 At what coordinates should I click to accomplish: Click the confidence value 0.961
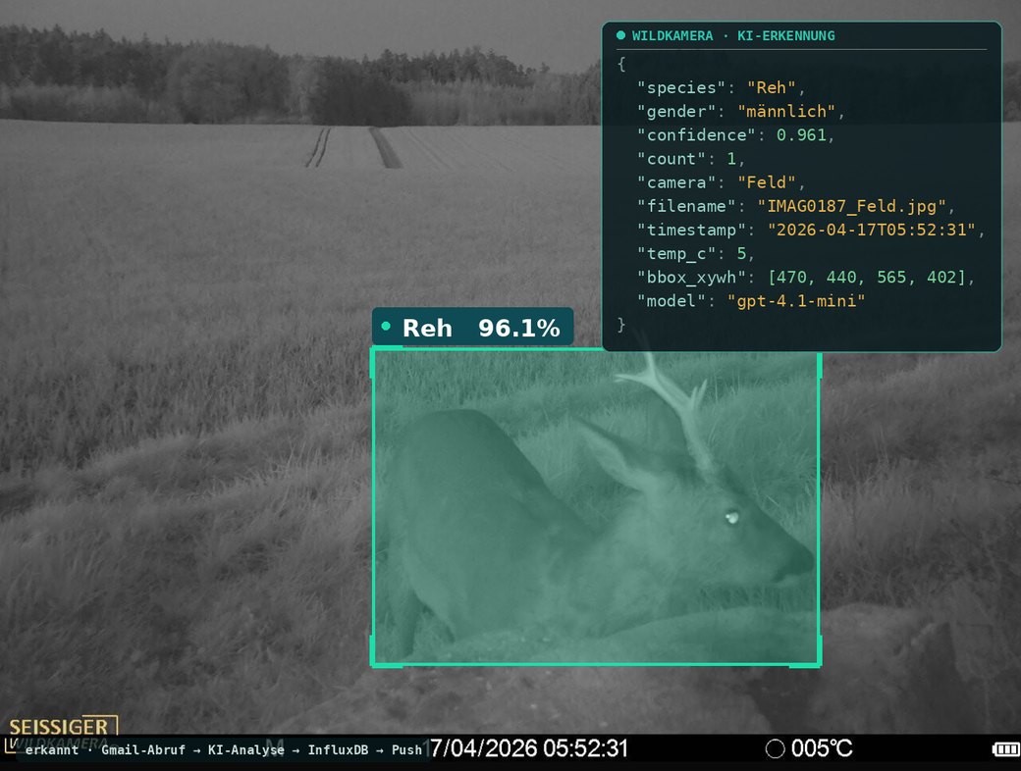tap(801, 134)
